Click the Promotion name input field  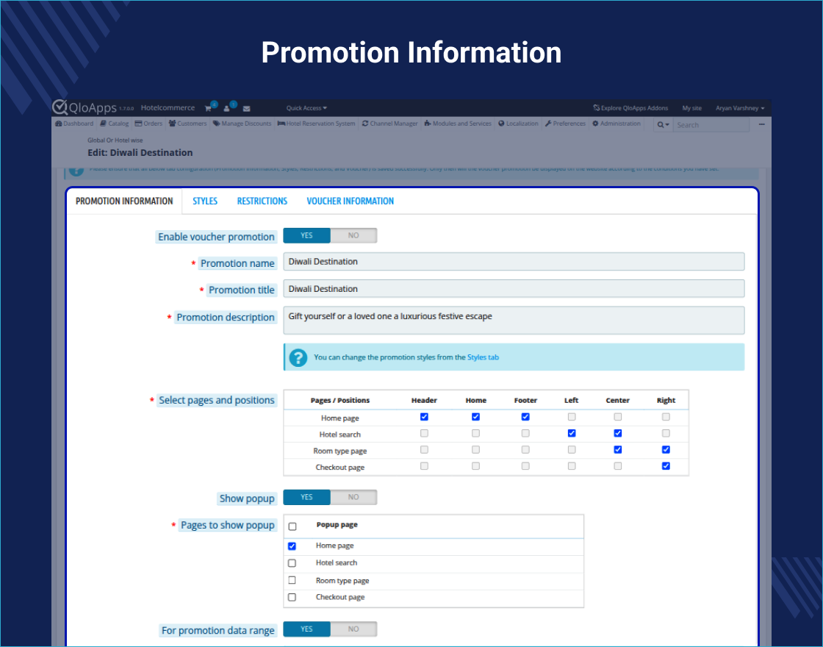tap(514, 262)
